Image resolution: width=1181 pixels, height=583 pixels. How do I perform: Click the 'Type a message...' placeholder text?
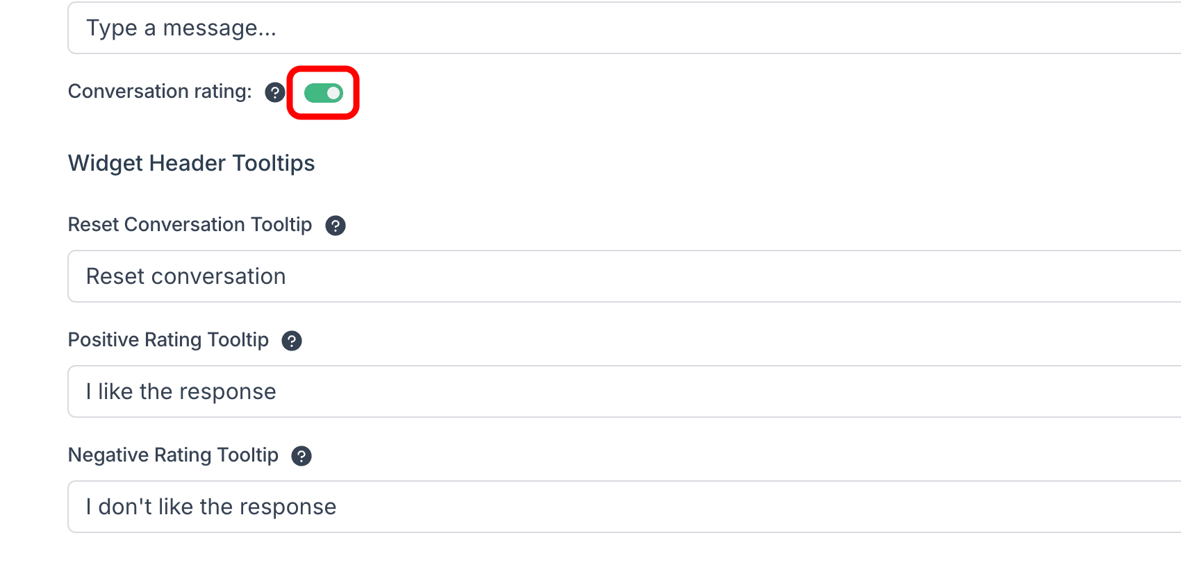[181, 28]
